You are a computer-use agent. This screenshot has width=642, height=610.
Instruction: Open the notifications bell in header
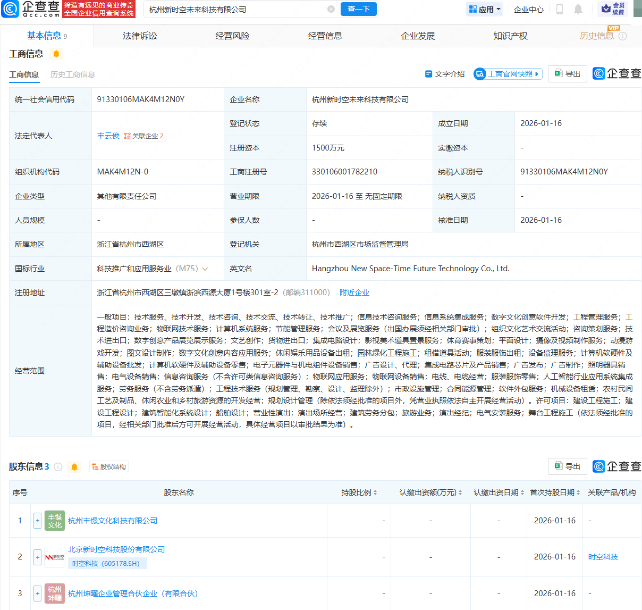coord(578,9)
